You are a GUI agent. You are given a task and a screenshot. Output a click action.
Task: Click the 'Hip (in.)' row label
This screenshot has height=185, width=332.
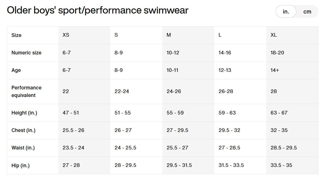[20, 165]
